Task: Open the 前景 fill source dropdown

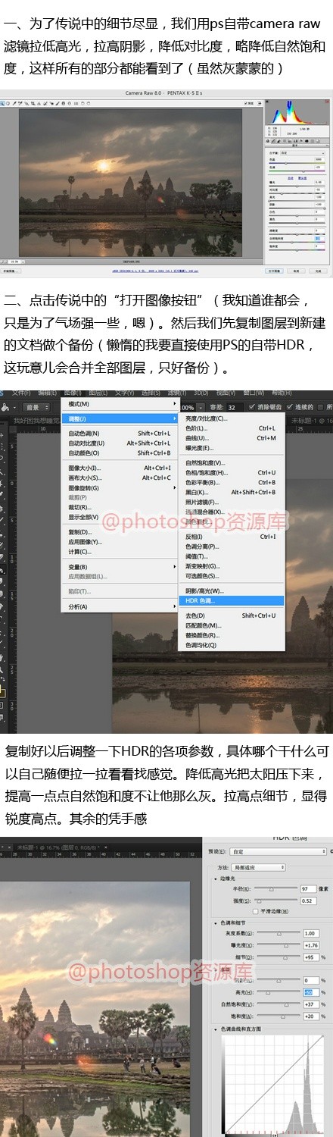Action: (x=36, y=407)
